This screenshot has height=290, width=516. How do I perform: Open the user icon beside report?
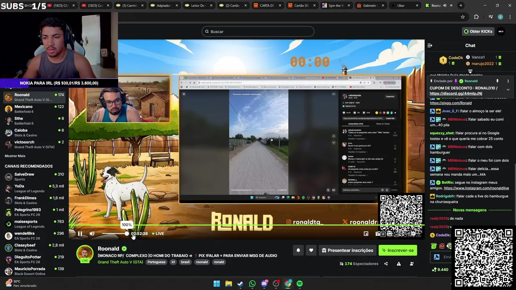pos(412,264)
